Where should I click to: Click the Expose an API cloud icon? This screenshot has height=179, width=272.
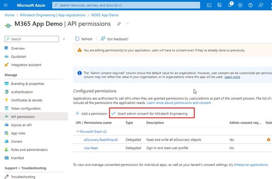(x=7, y=125)
